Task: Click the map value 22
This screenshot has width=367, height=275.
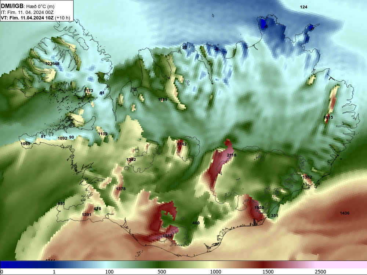Action: (185, 47)
